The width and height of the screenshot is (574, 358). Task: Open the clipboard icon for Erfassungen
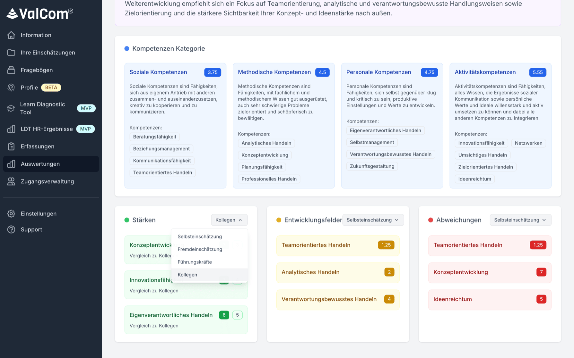tap(11, 146)
